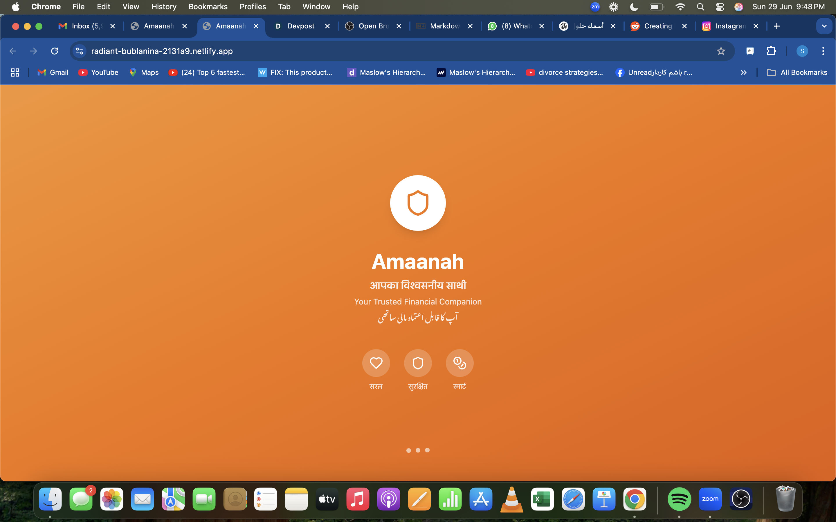Open Chrome three-dot menu
The height and width of the screenshot is (522, 836).
point(823,51)
